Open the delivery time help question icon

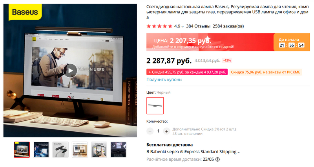(217, 160)
